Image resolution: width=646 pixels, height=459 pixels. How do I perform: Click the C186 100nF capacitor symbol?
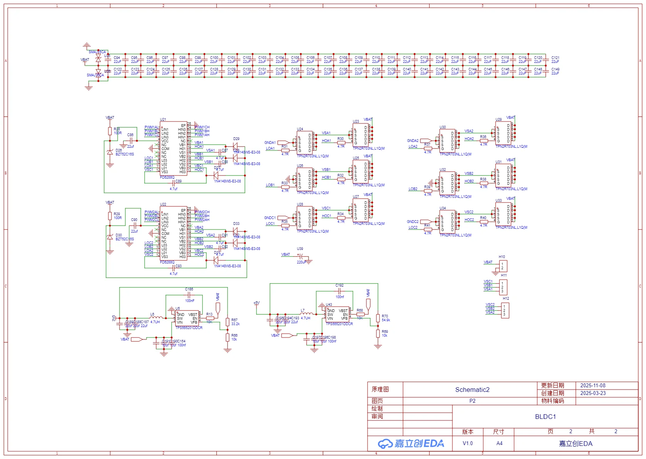point(189,295)
